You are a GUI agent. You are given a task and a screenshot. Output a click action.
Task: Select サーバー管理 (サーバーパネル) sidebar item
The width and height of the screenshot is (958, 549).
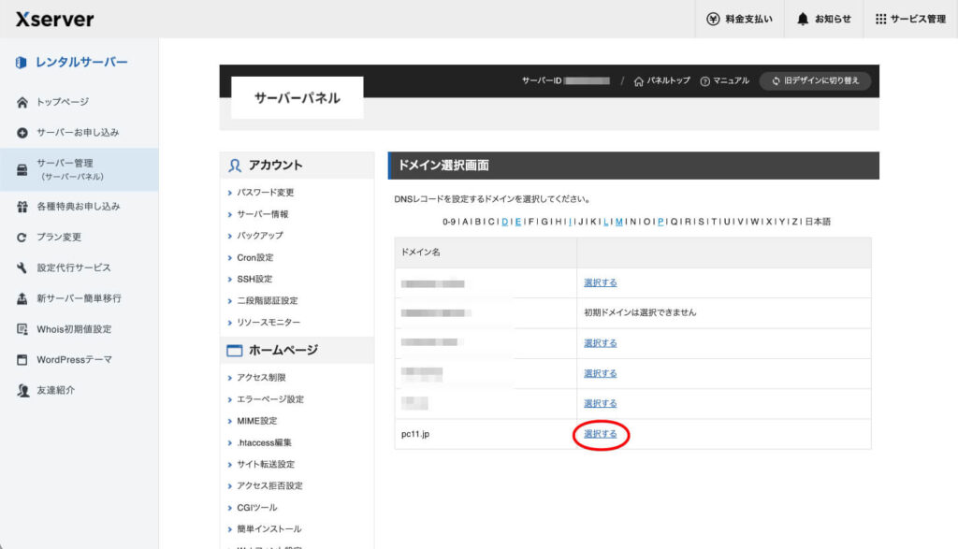click(x=80, y=169)
